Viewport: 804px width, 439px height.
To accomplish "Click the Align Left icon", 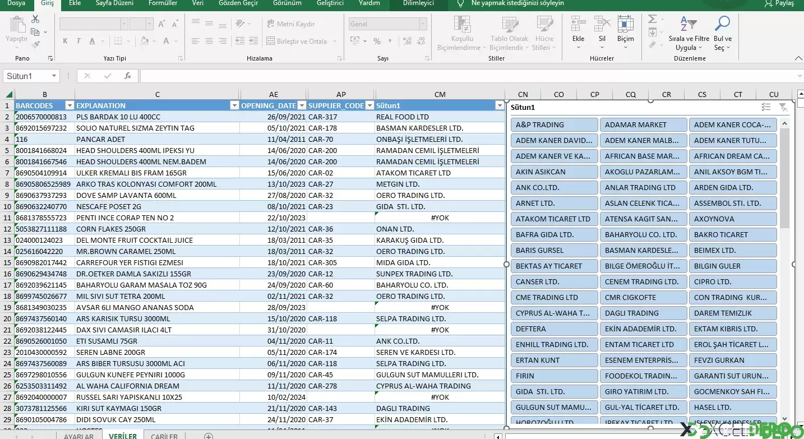I will click(x=196, y=41).
